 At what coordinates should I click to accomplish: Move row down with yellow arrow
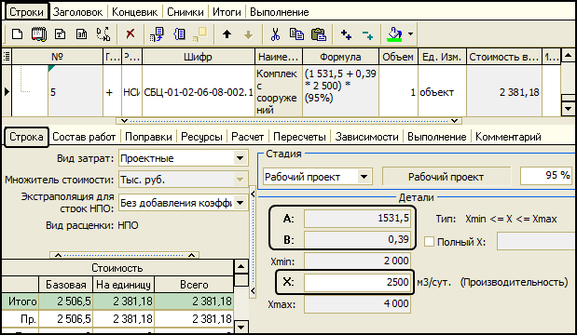tap(248, 35)
